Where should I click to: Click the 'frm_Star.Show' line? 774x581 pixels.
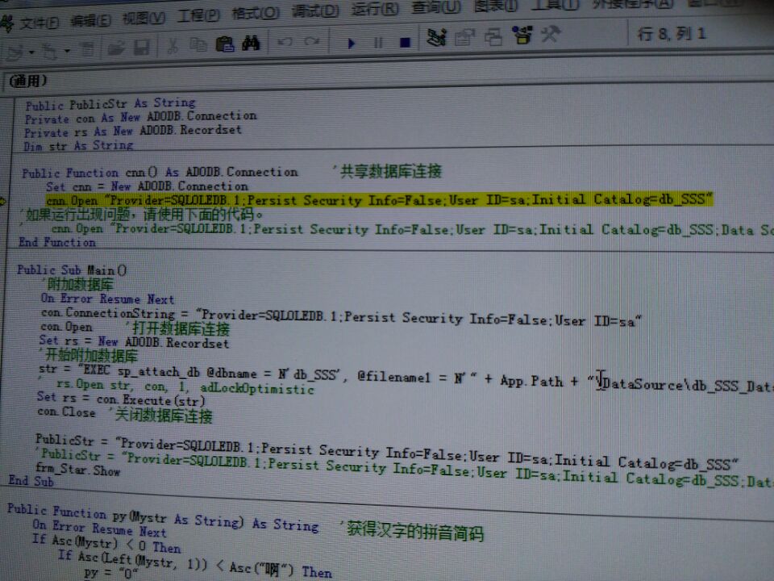pos(77,469)
